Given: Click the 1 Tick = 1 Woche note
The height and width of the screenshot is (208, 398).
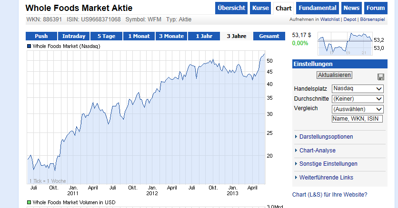Looking at the screenshot, I should point(48,181).
